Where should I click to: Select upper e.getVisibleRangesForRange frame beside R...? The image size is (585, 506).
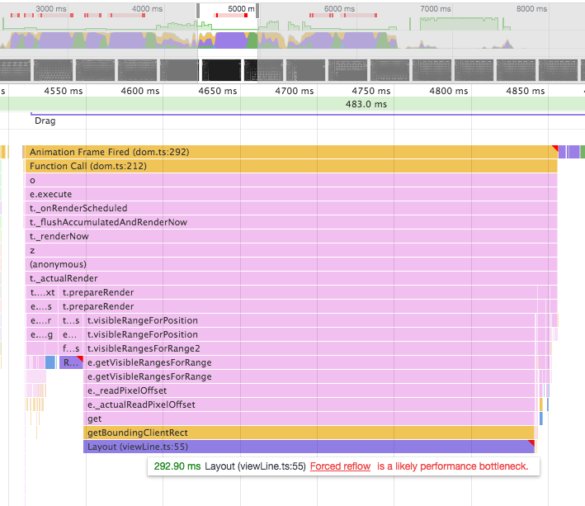click(309, 362)
